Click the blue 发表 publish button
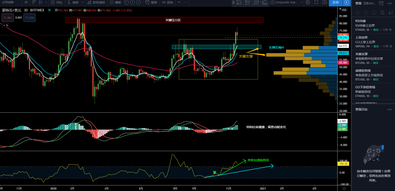This screenshot has width=395, height=191. coord(335,2)
